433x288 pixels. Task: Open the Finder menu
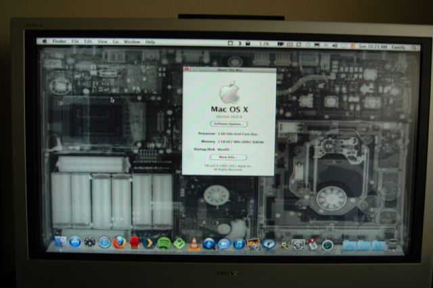(x=59, y=41)
